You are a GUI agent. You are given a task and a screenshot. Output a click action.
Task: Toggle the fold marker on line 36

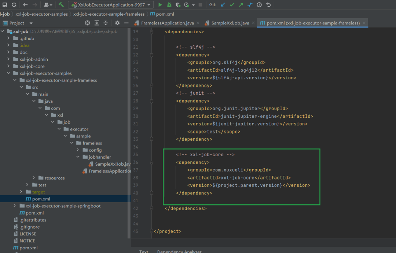tap(151, 162)
